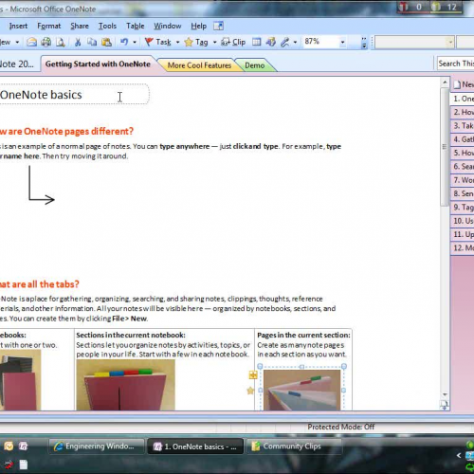
Task: Click the Cut scissors icon
Action: coord(78,42)
